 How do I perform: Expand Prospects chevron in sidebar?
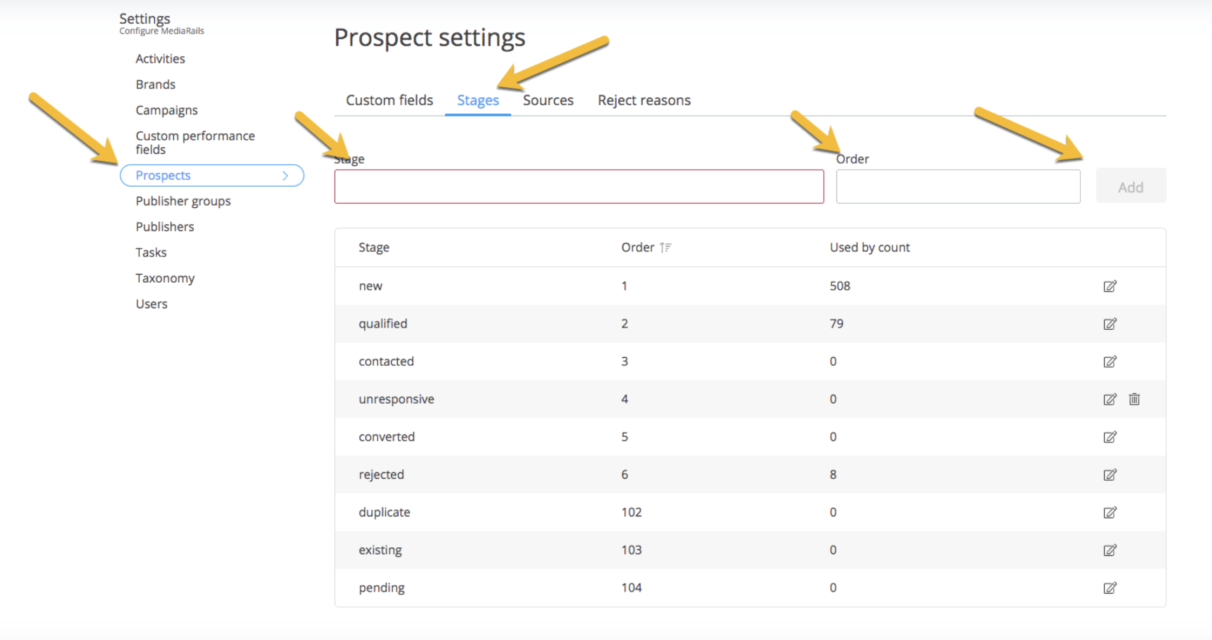285,176
